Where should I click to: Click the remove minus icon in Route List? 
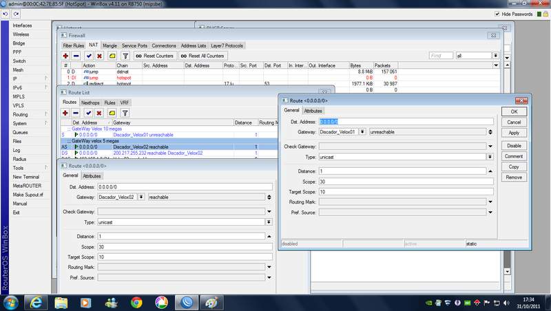(x=76, y=112)
